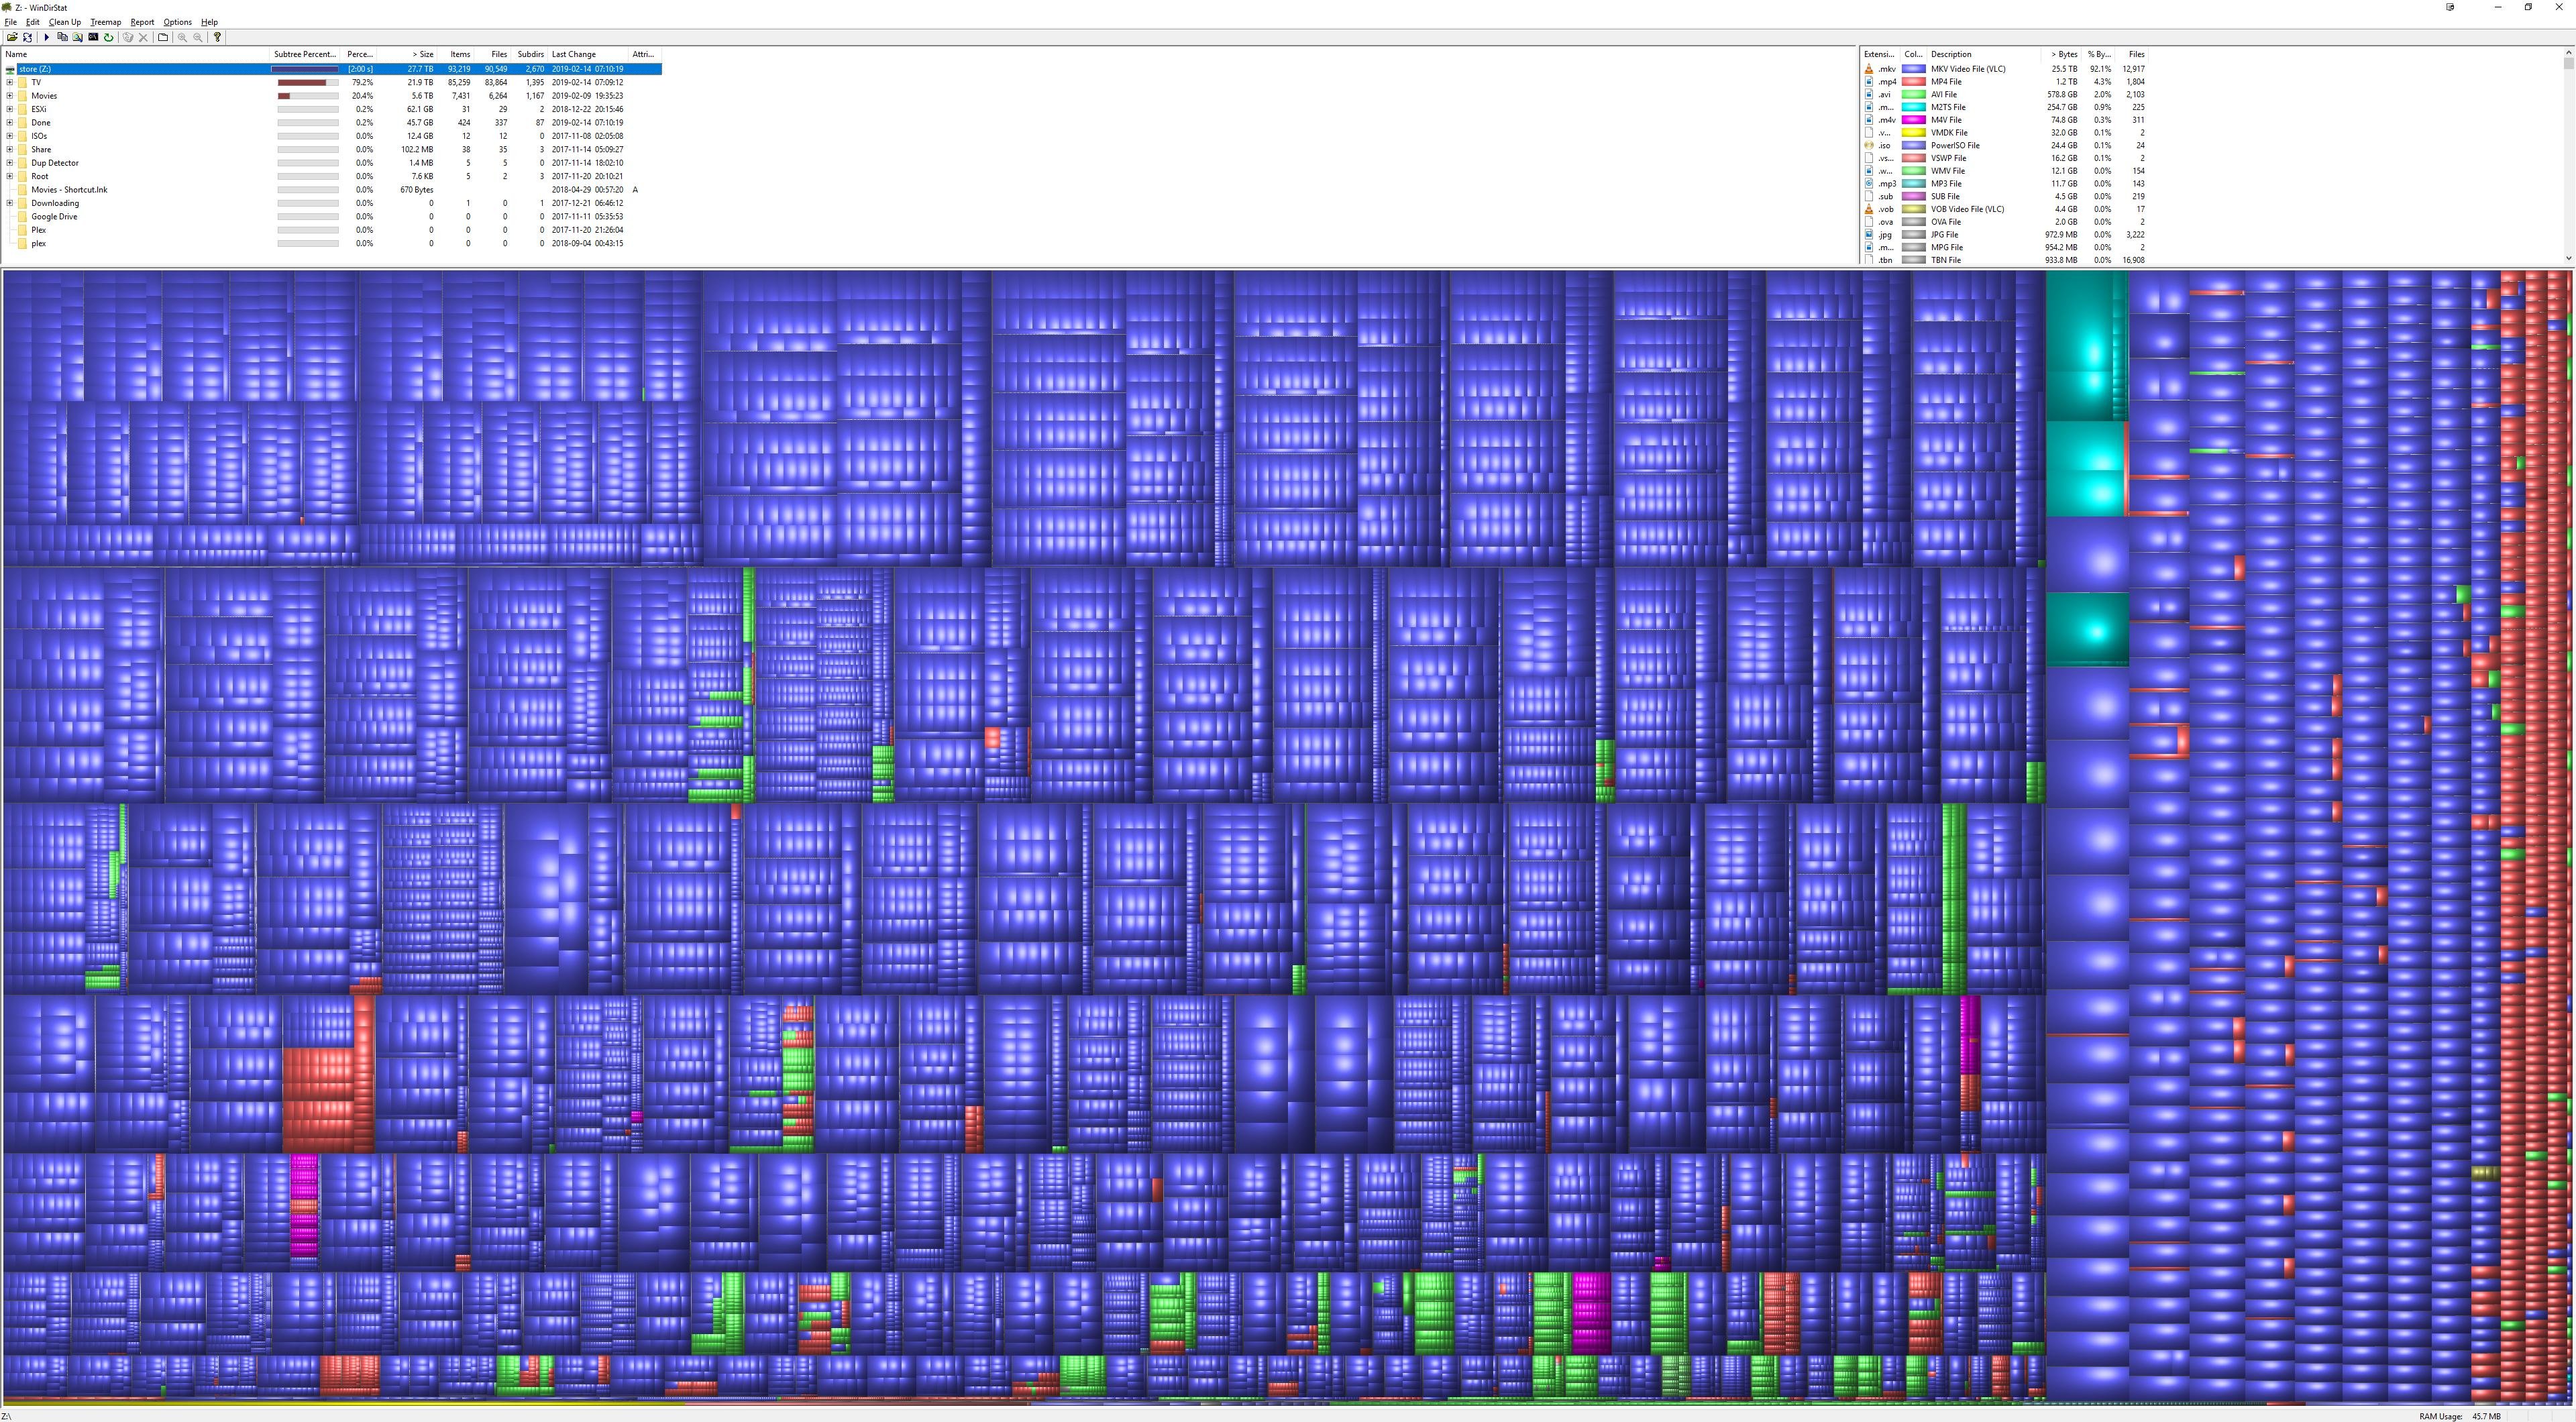Click the green Refresh Selected icon
Image resolution: width=2576 pixels, height=1422 pixels.
109,37
